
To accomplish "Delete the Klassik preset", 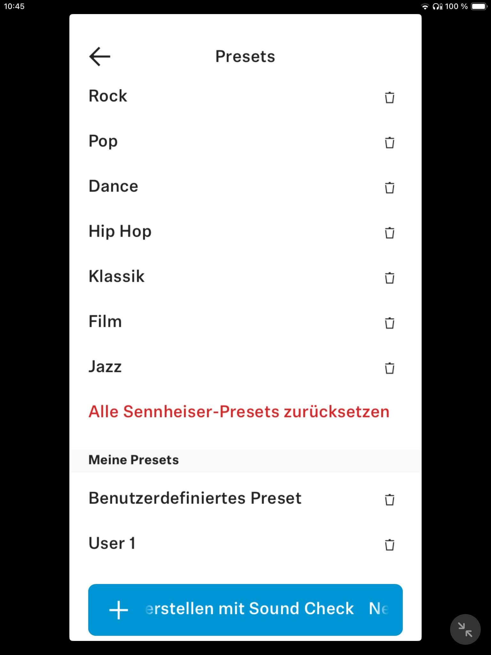I will pos(389,278).
